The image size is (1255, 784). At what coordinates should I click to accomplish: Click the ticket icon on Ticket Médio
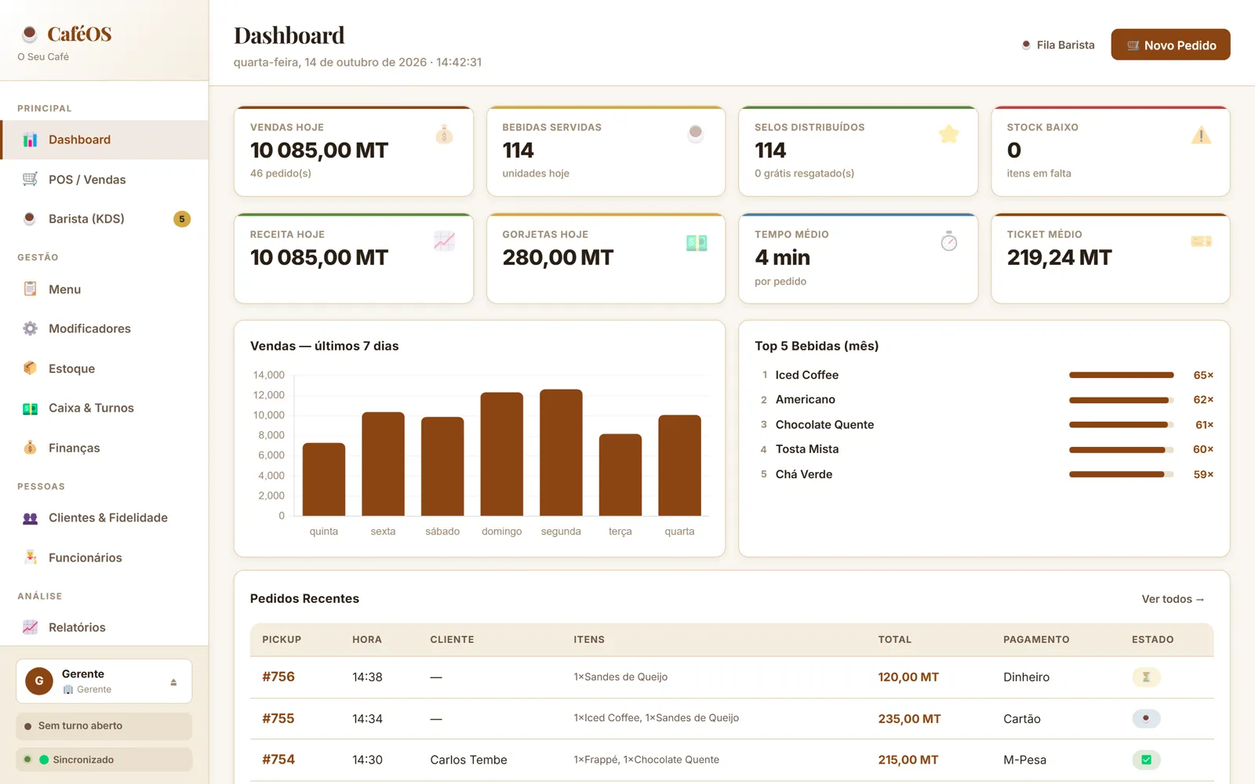pyautogui.click(x=1201, y=241)
